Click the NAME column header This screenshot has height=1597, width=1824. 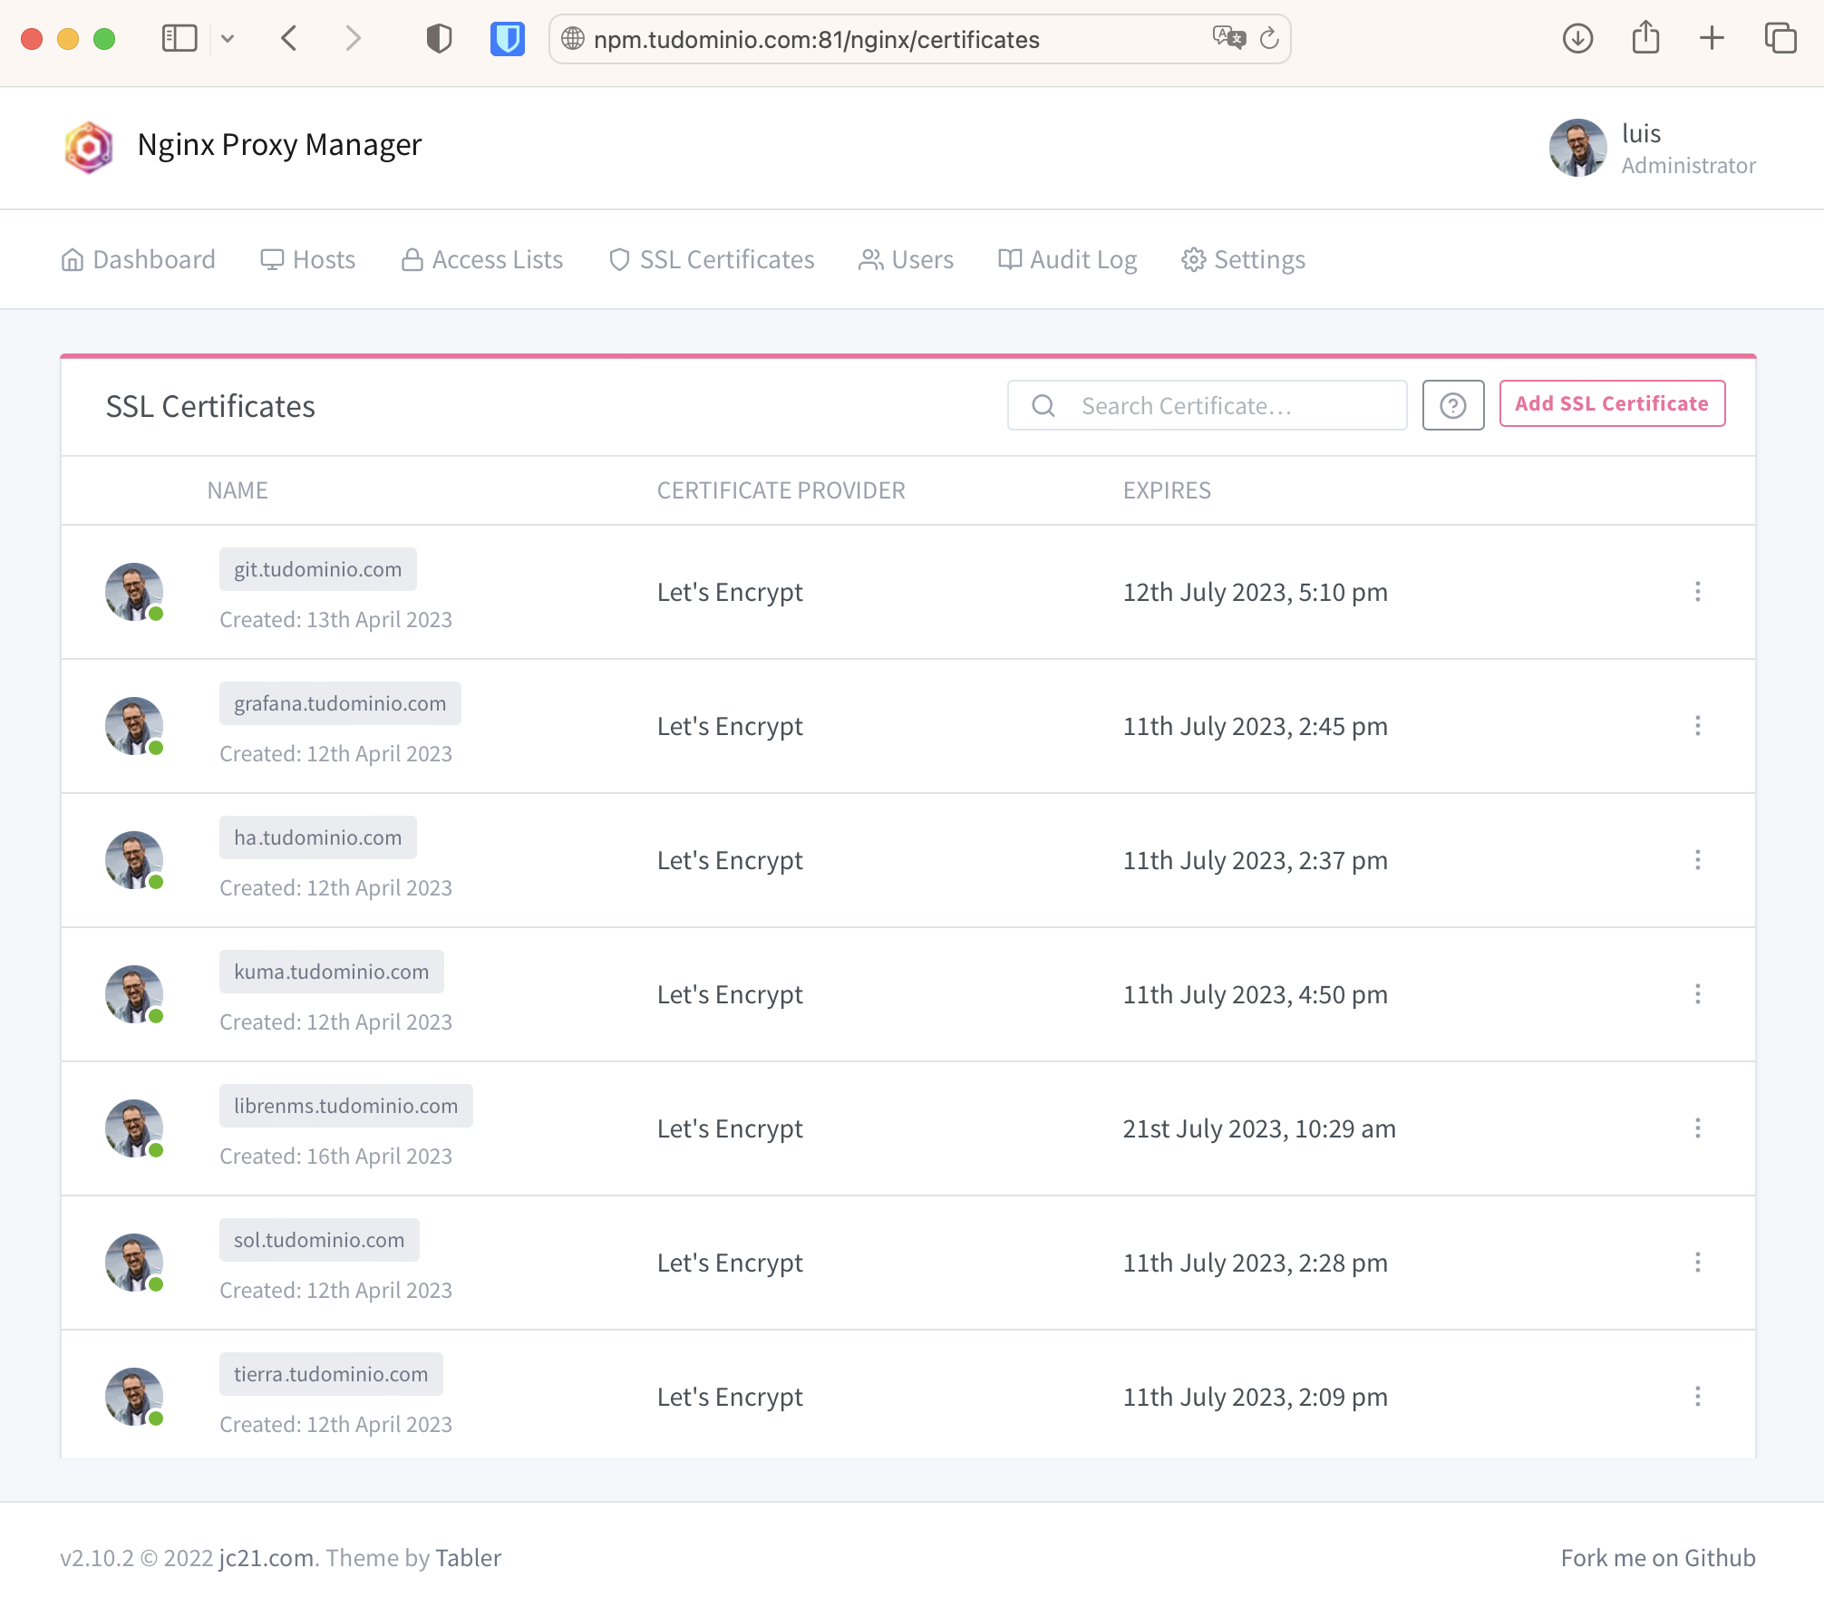(238, 490)
